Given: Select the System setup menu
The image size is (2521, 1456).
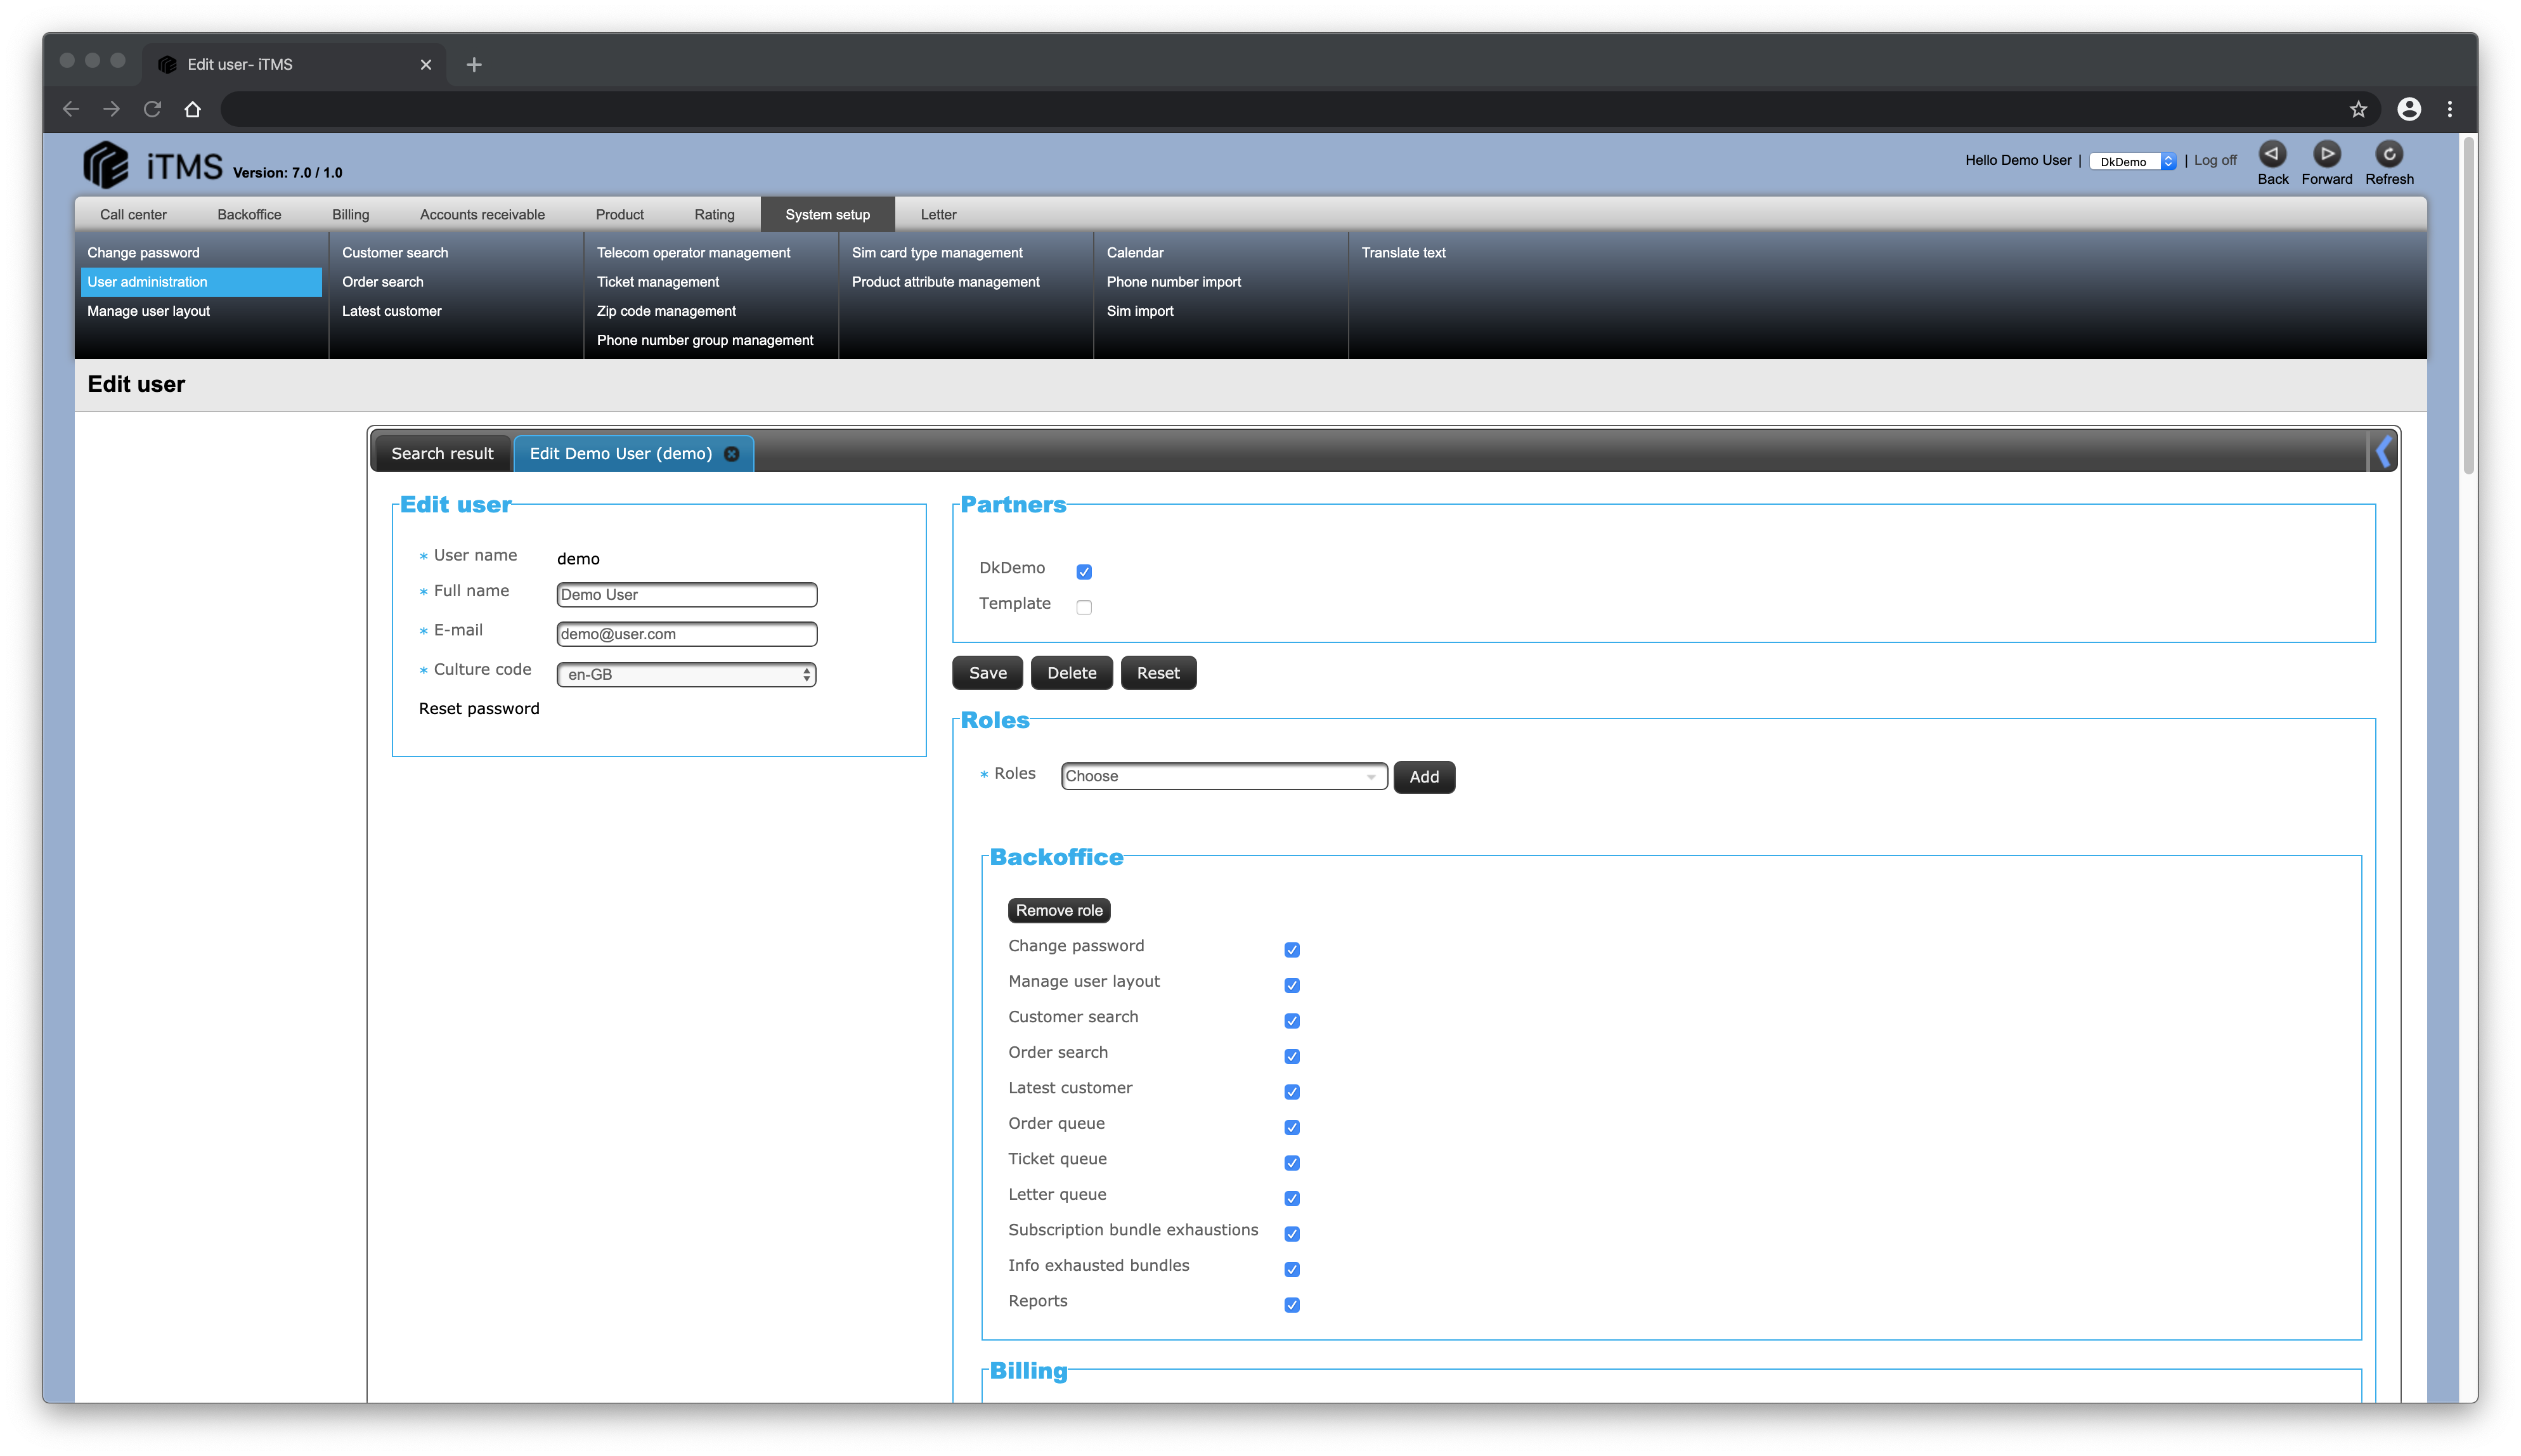Looking at the screenshot, I should click(827, 215).
